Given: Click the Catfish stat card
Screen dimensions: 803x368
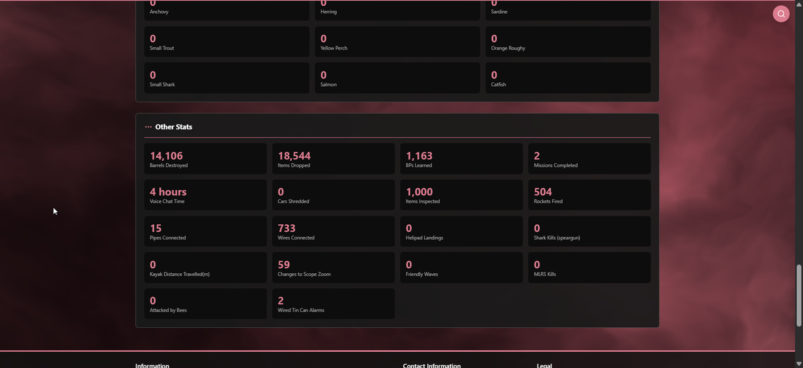Looking at the screenshot, I should (568, 78).
